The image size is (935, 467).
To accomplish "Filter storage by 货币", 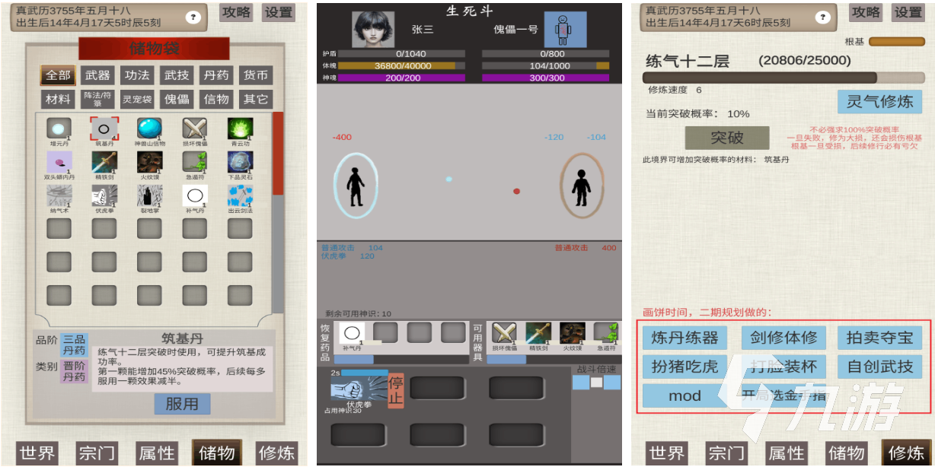I will coord(256,75).
